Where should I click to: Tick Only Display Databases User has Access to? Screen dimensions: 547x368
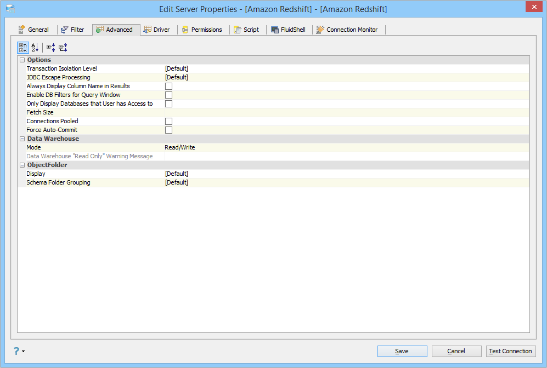tap(168, 104)
